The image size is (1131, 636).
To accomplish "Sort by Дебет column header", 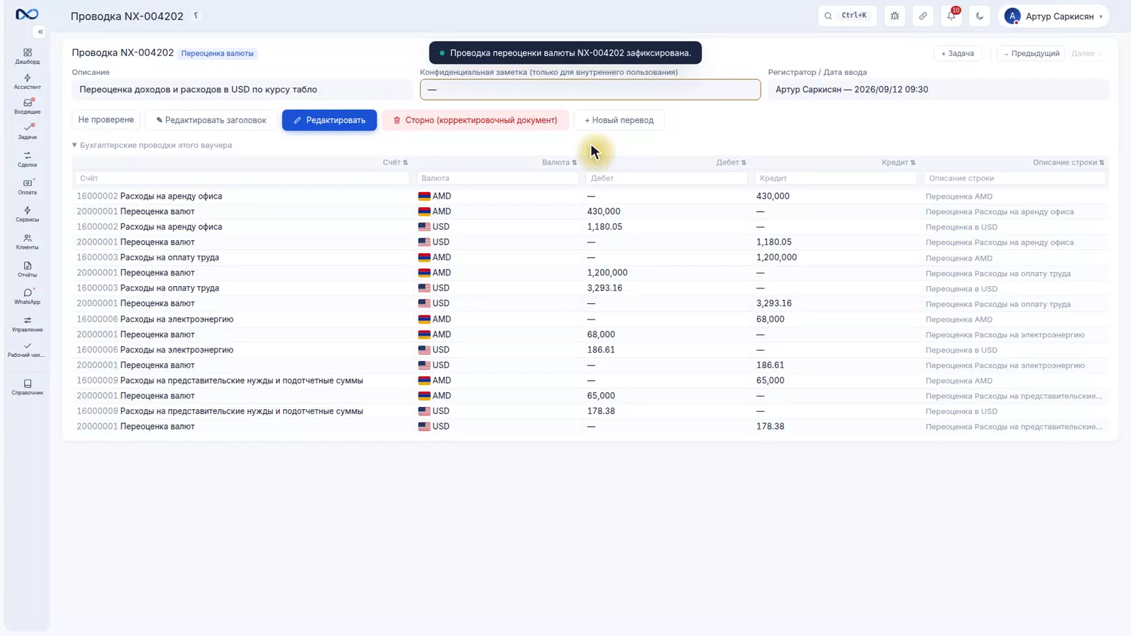I will click(731, 163).
